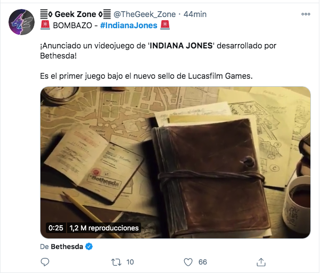View the retweet count of 10
Screen dimensions: 329x273
[130, 262]
